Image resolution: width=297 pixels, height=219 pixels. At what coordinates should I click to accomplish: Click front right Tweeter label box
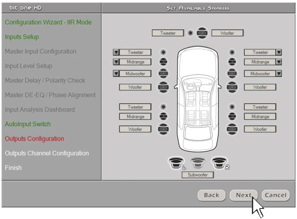pos(260,52)
